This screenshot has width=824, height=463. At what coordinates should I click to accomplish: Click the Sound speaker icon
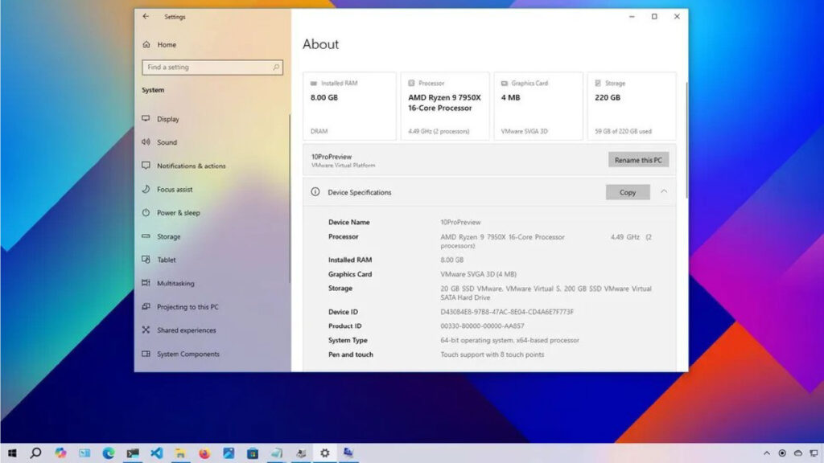146,142
